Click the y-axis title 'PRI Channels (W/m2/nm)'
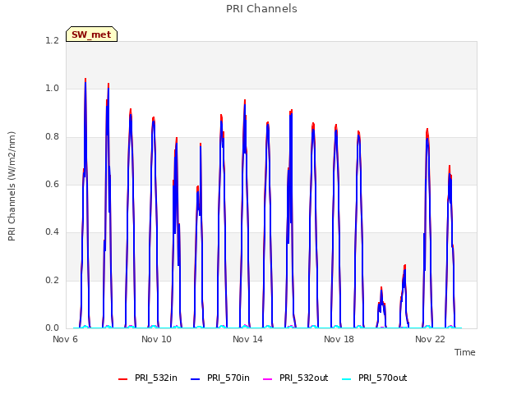 click(x=12, y=186)
